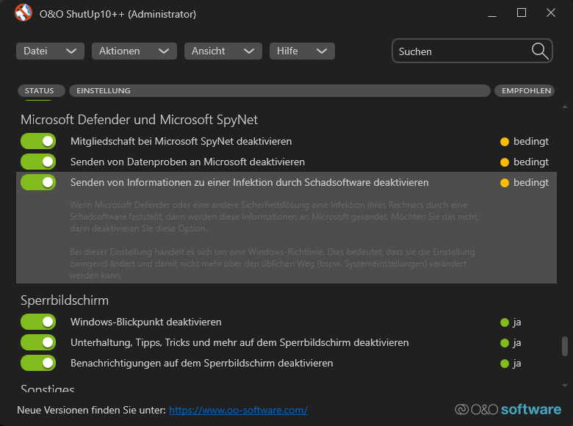Click green dot in Unterhaltung, Tipps, Tricks row
The height and width of the screenshot is (426, 573).
pyautogui.click(x=504, y=343)
